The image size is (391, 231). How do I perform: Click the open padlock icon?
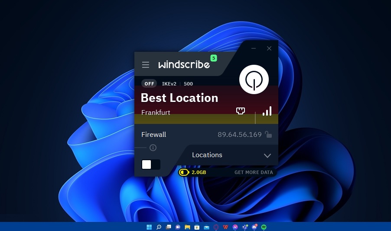(268, 134)
